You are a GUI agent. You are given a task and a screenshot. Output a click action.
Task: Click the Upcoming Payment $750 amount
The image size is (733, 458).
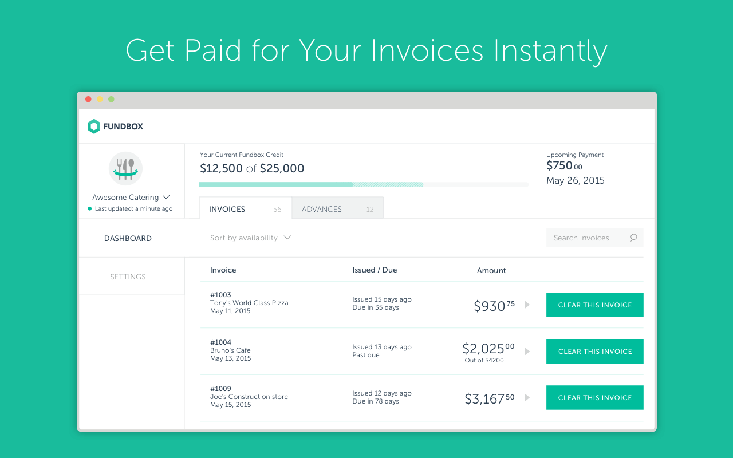point(564,165)
